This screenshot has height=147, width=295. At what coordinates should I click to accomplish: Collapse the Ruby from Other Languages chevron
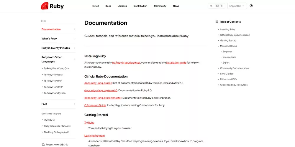(75, 59)
